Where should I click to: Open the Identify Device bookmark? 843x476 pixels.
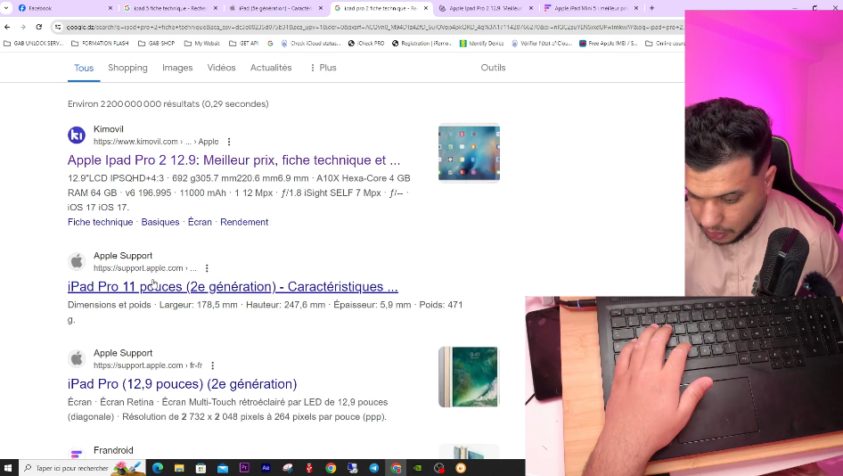482,43
